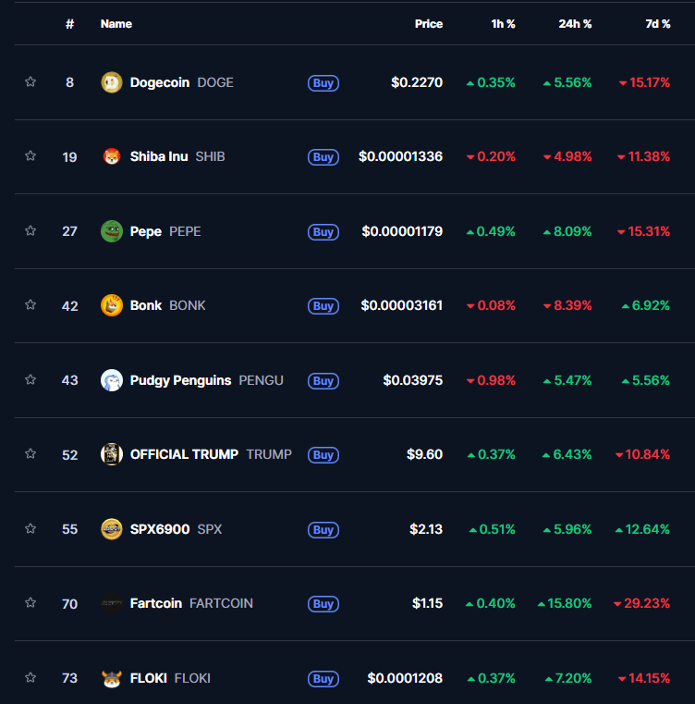
Task: Sort table by Price column header
Action: pyautogui.click(x=429, y=24)
